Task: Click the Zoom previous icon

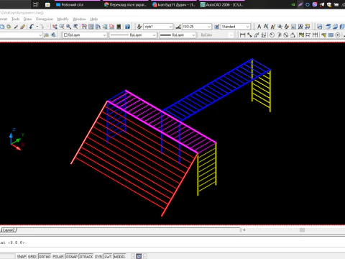Action: (x=75, y=27)
